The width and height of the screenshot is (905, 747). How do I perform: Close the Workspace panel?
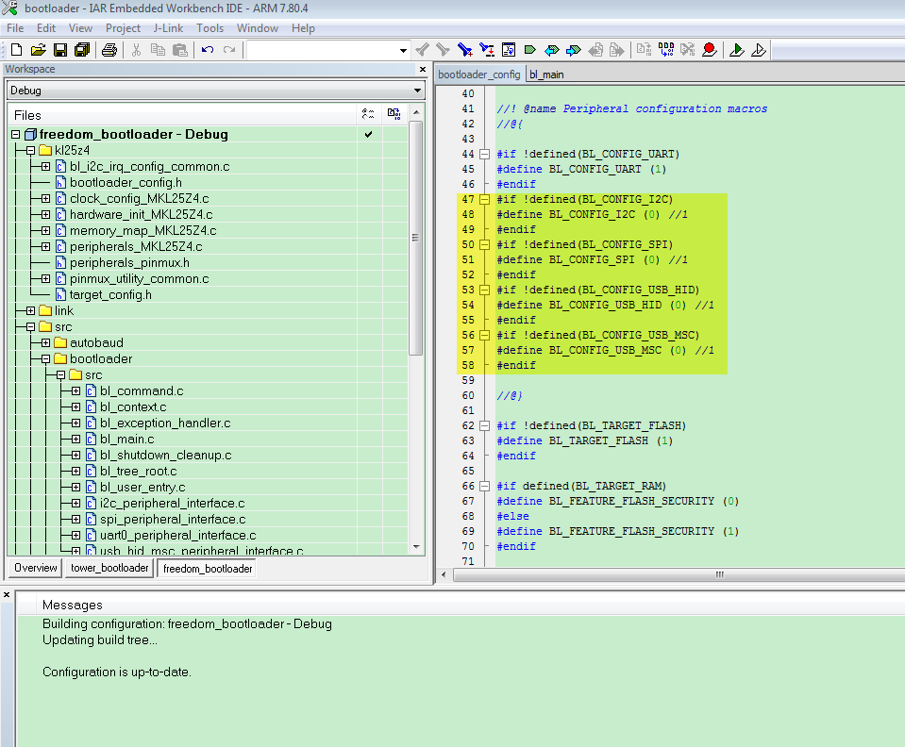423,69
